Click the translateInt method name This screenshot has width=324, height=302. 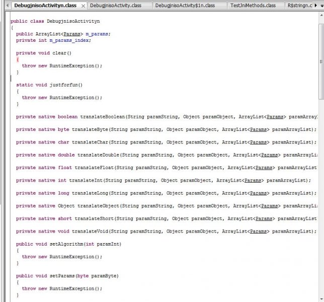coord(86,181)
